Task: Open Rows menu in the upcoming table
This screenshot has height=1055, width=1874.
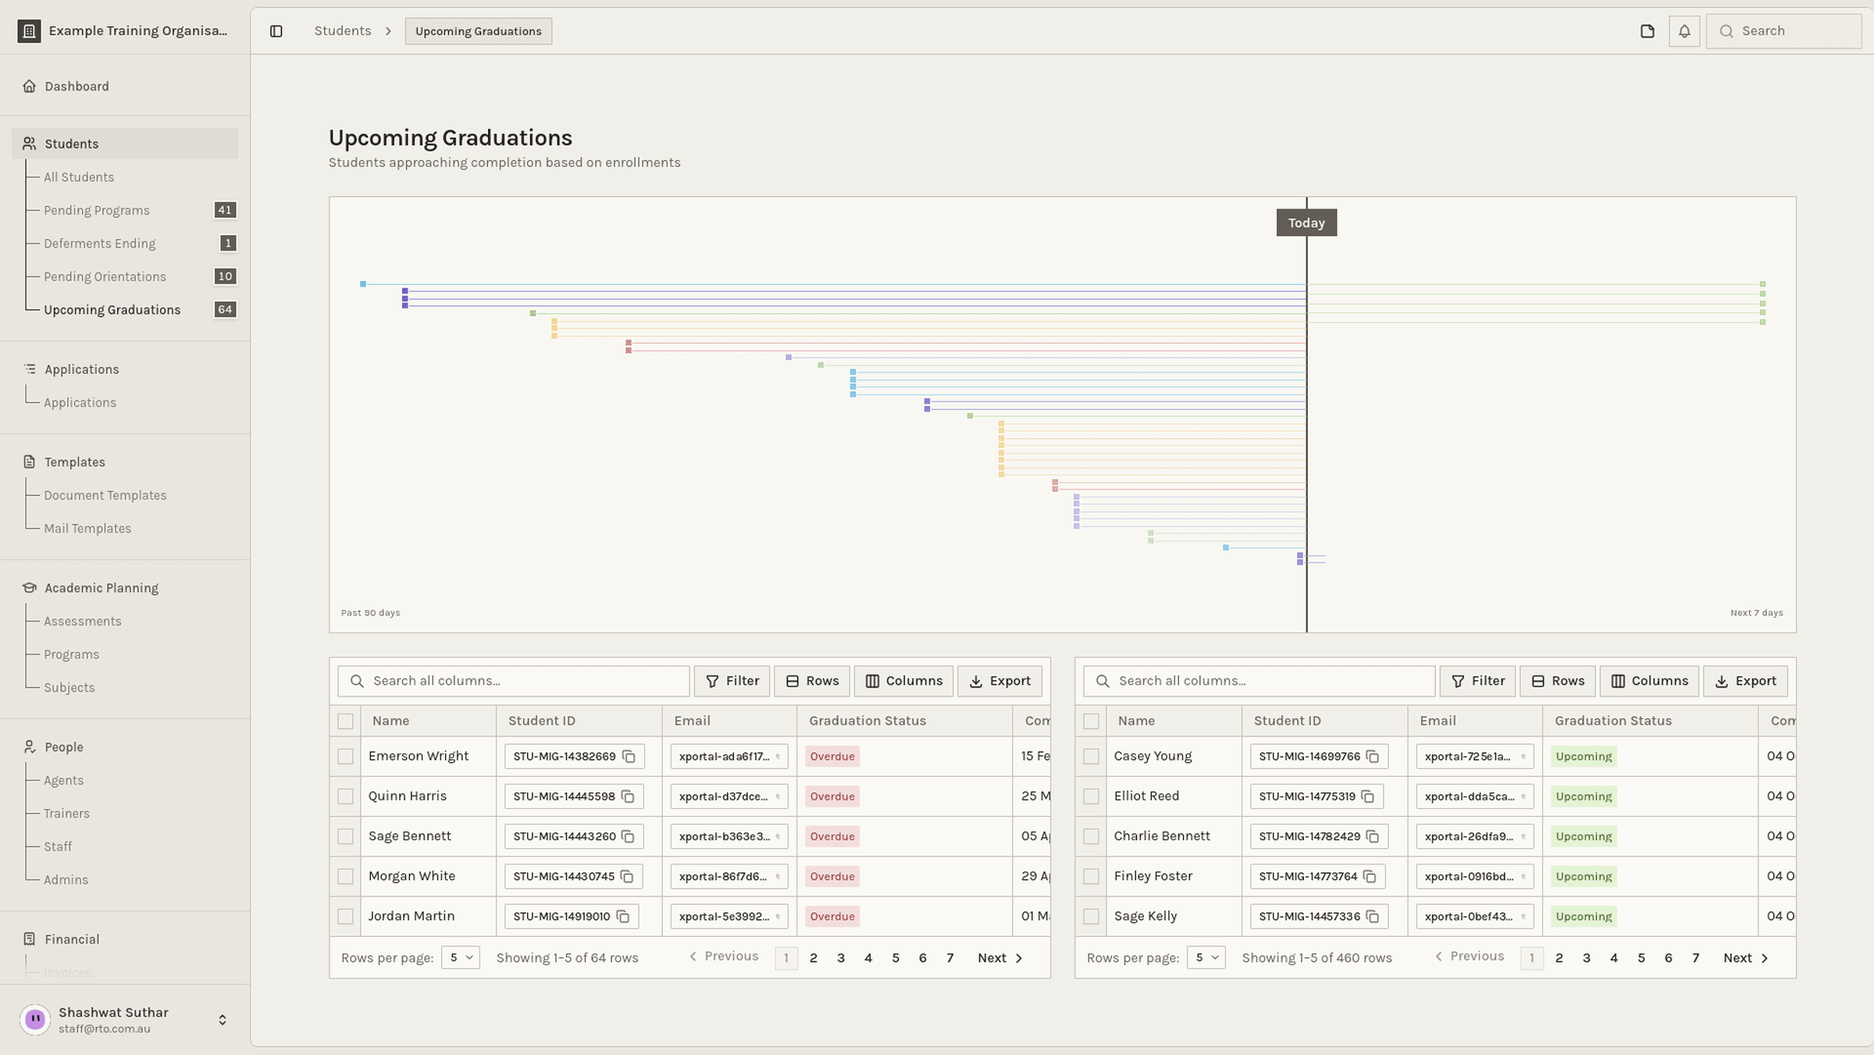Action: pyautogui.click(x=1557, y=681)
